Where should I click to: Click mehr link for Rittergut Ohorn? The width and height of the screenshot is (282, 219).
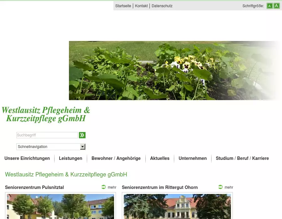pos(229,187)
